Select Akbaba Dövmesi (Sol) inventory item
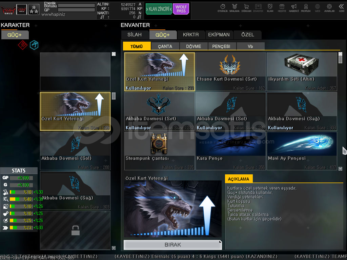Screen dimensions: 347x260 230,111
